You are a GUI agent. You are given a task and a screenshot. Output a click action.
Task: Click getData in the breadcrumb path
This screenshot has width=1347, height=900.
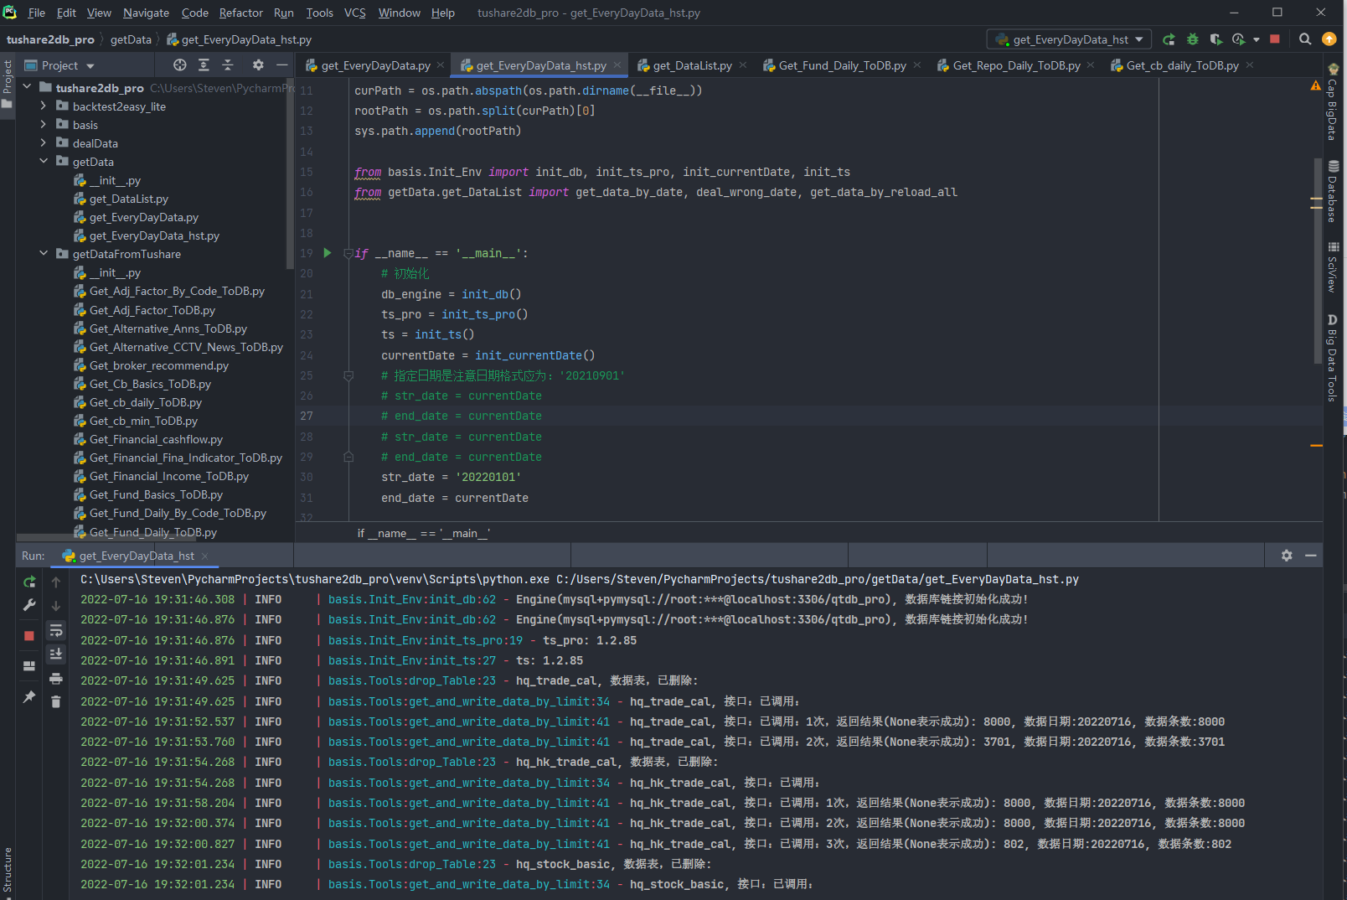(x=131, y=39)
